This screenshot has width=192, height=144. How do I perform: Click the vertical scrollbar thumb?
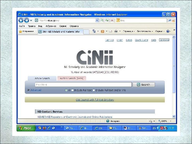coord(174,66)
